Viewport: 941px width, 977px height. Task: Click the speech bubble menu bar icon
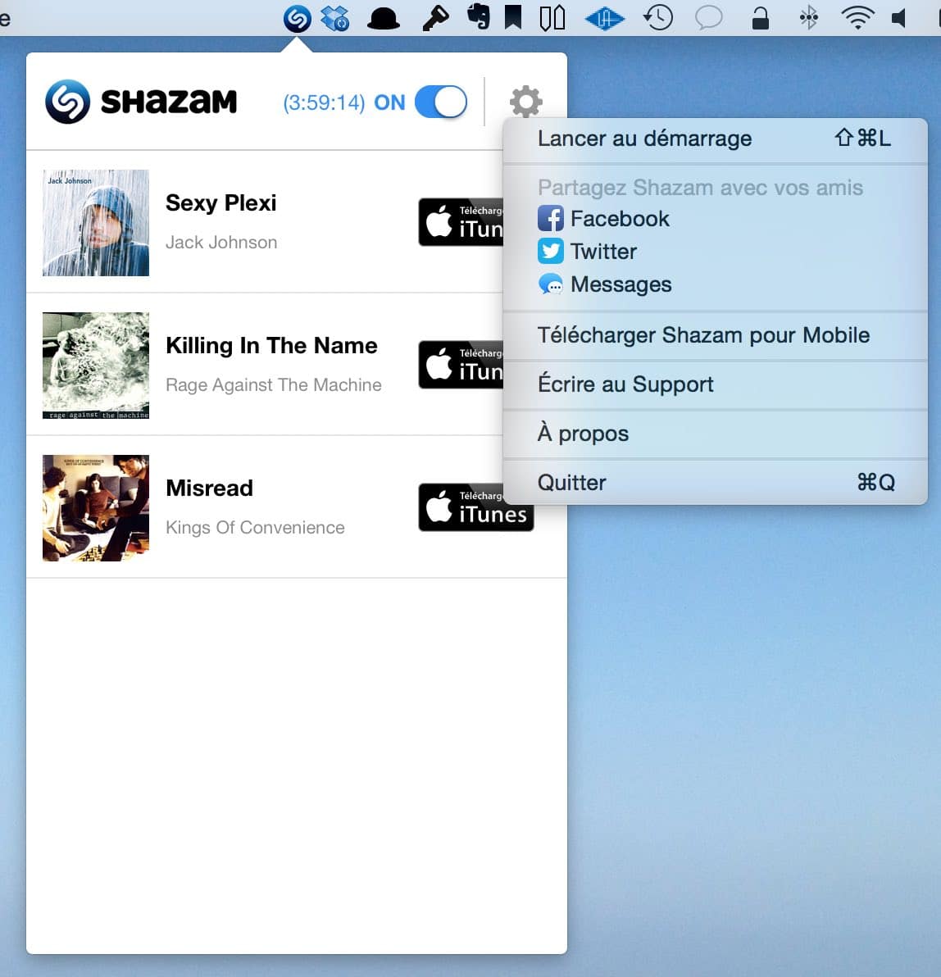708,18
